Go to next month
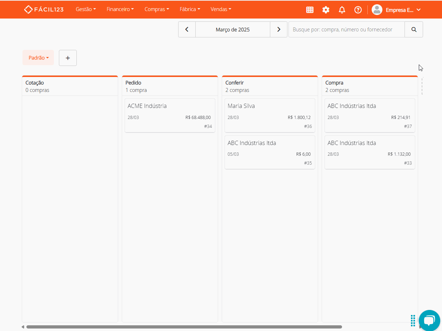Viewport: 442px width, 331px height. [279, 30]
